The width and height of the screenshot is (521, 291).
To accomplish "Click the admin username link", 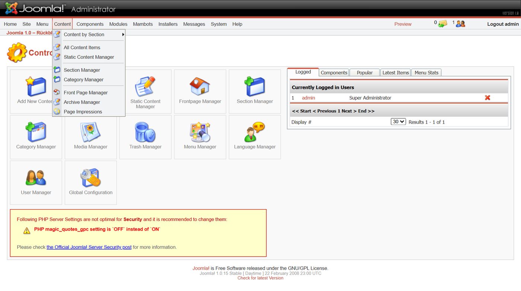I will tap(309, 98).
